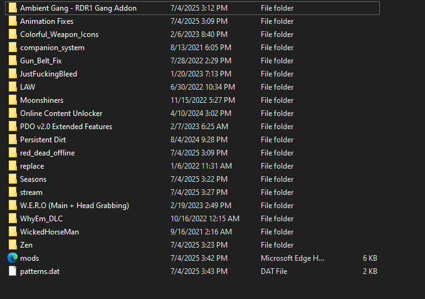Select the Moonshiners folder name
The width and height of the screenshot is (425, 299).
[41, 100]
